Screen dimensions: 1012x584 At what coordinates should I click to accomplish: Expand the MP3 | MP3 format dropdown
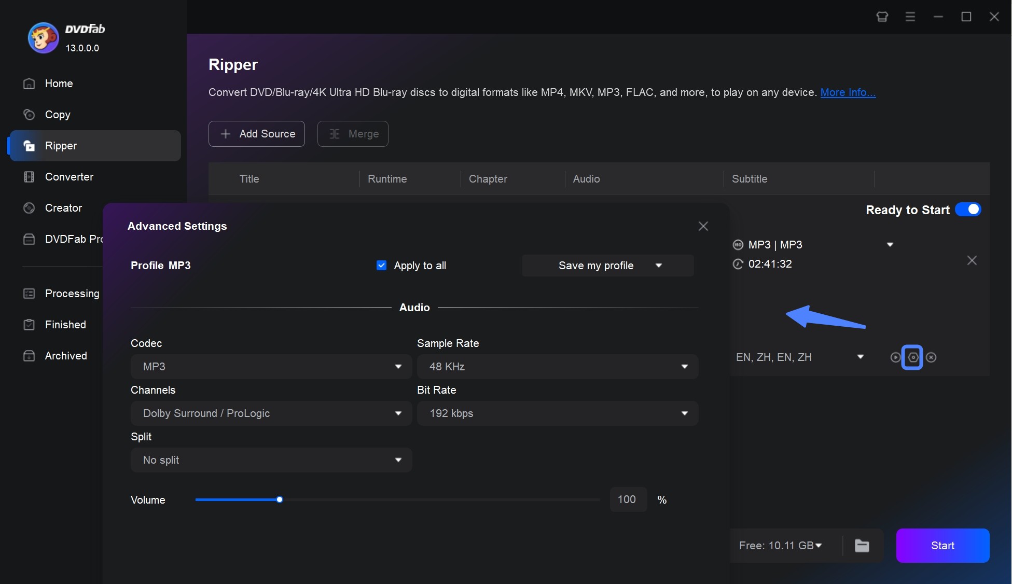pos(889,244)
